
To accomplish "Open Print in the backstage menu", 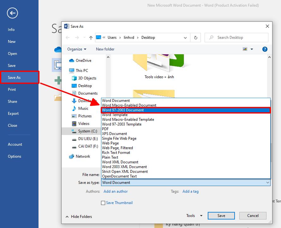I will 12,90.
